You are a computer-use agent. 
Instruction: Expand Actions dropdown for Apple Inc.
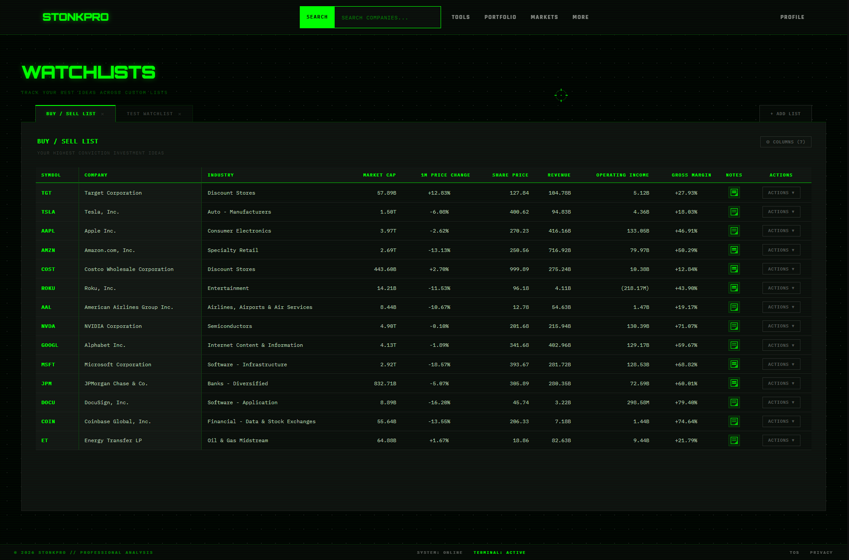tap(781, 231)
